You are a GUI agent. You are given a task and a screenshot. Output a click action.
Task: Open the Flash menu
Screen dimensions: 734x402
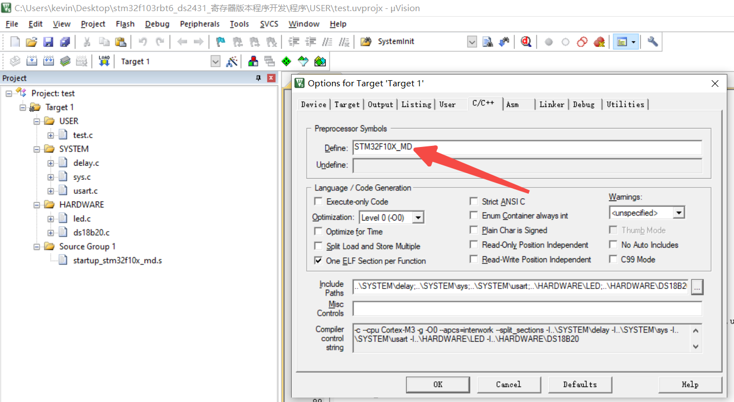point(125,24)
